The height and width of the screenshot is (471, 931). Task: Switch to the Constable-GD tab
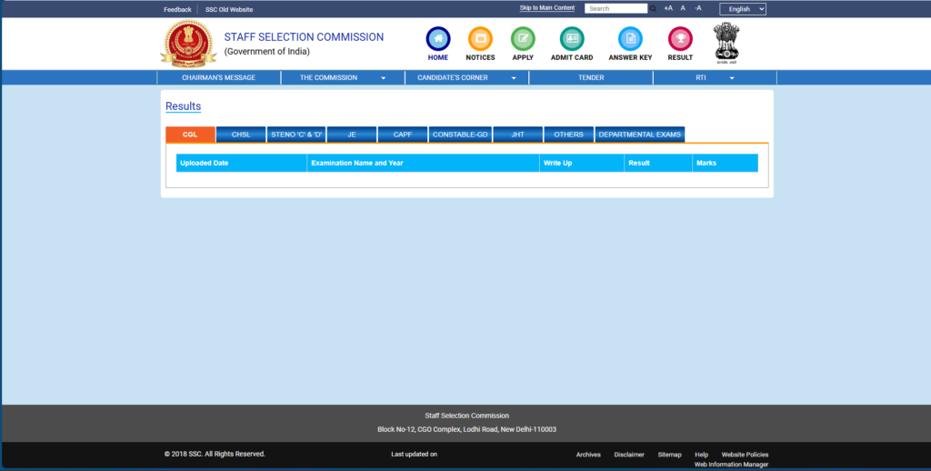[460, 135]
